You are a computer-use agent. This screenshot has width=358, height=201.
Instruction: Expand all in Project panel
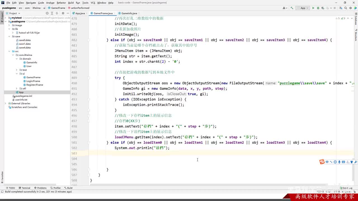tap(52, 13)
